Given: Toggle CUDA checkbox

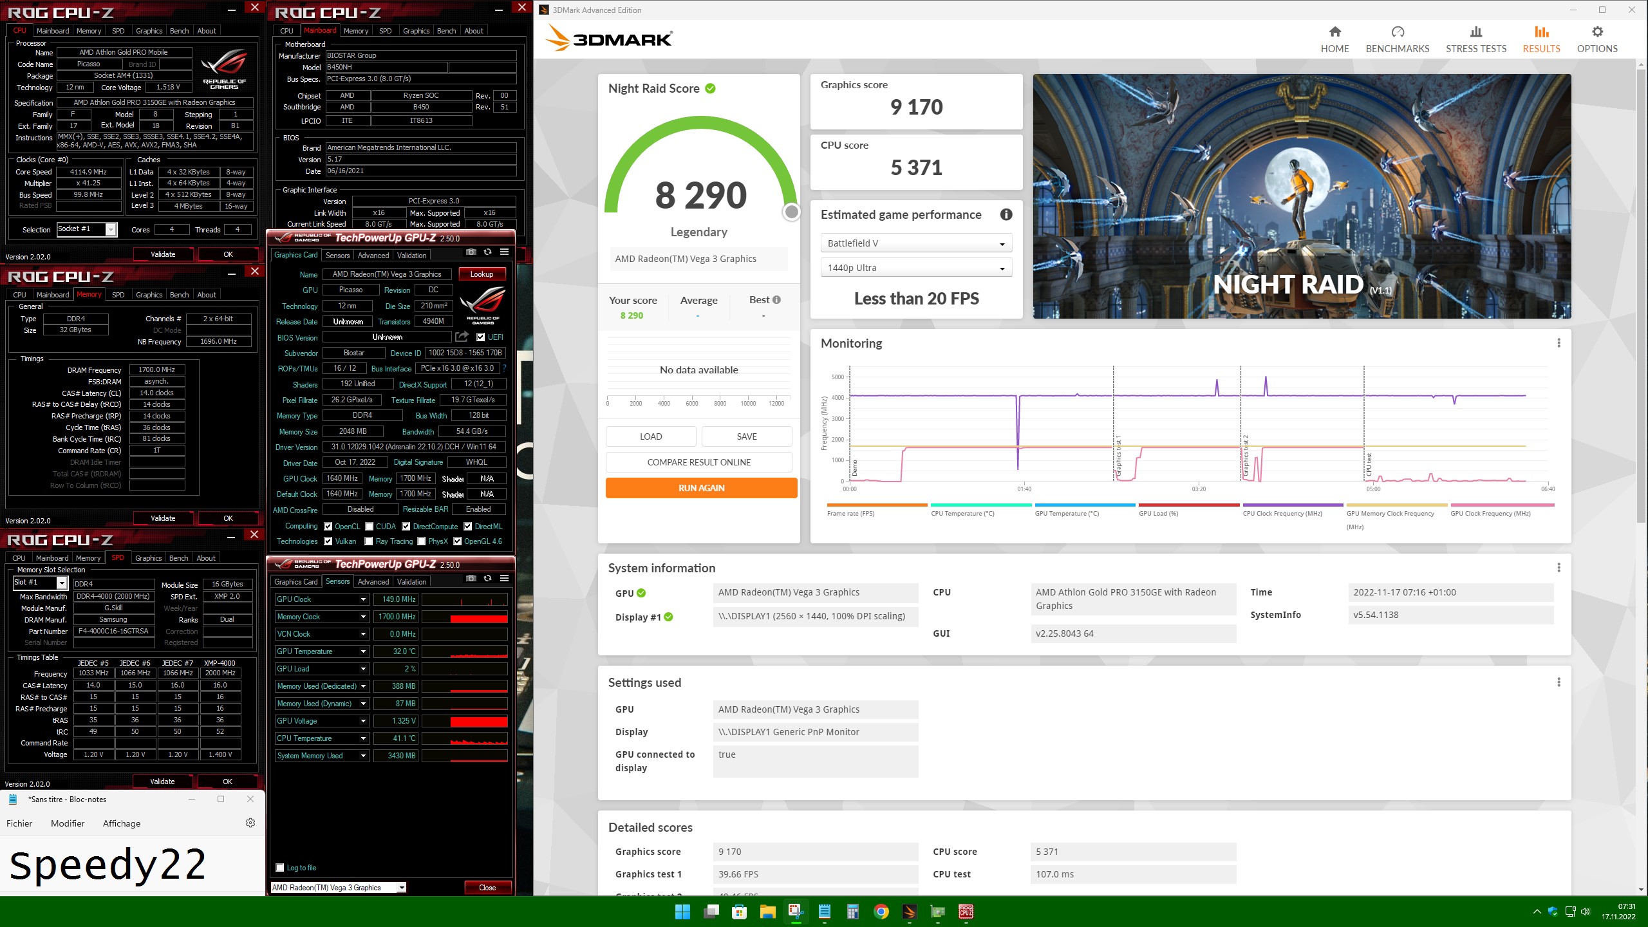Looking at the screenshot, I should click(x=370, y=527).
